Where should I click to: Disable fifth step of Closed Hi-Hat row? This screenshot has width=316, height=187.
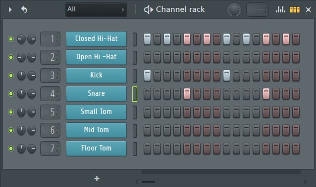pyautogui.click(x=187, y=39)
